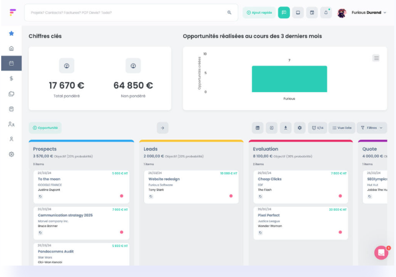Click the download icon in the toolbar
The width and height of the screenshot is (396, 277).
[286, 128]
